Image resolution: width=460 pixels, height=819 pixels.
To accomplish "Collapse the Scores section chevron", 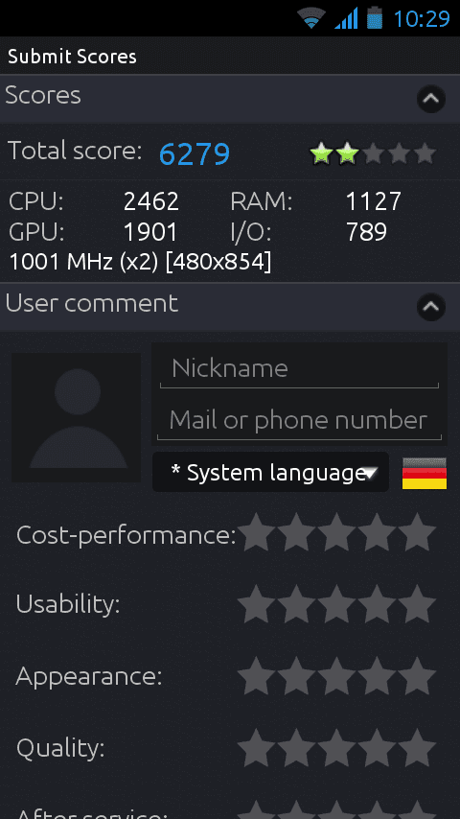I will tap(430, 98).
